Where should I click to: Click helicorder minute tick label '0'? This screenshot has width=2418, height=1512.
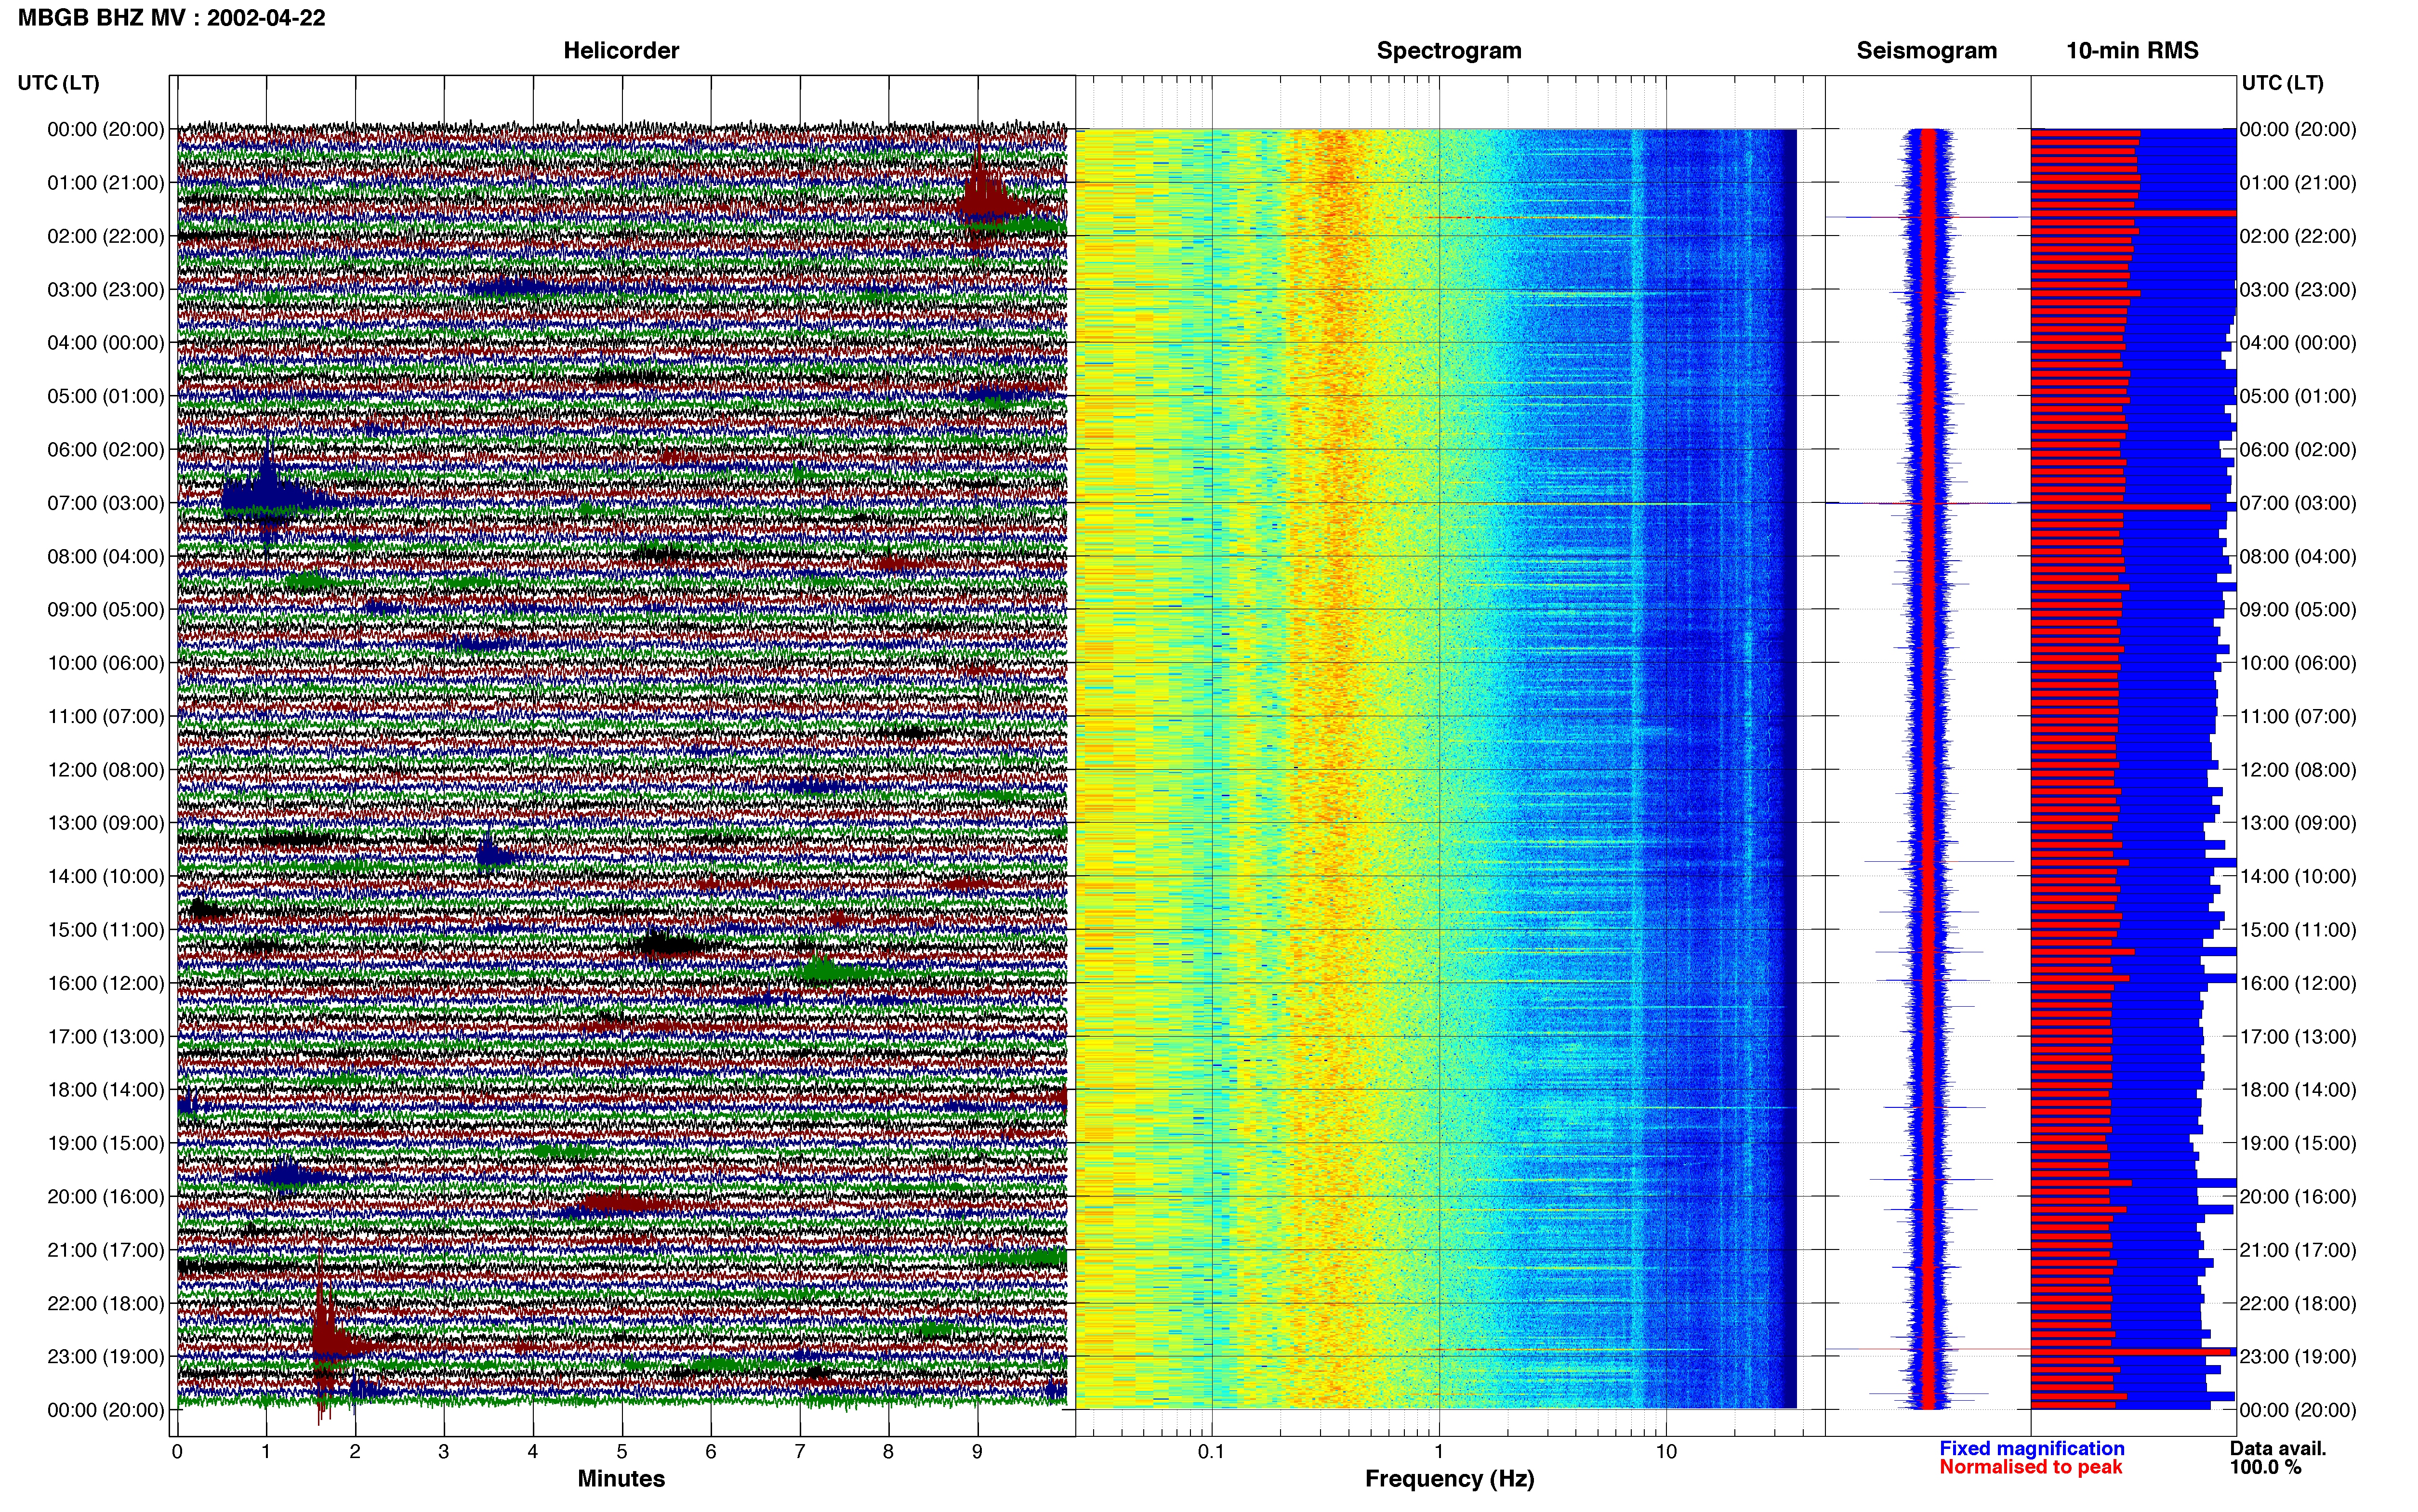(x=177, y=1451)
